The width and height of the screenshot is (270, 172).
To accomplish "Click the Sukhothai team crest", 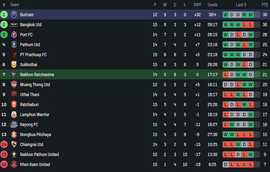I will point(14,65).
